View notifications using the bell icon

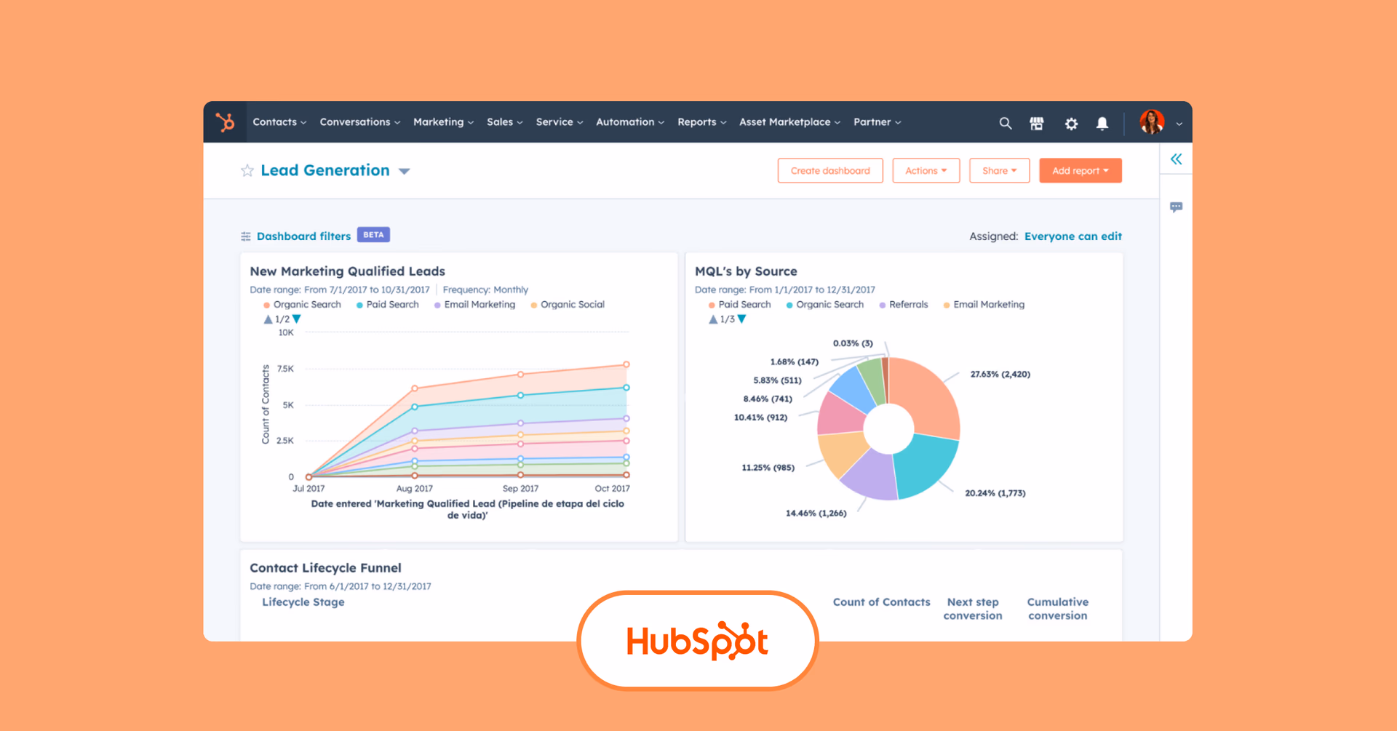(x=1102, y=124)
